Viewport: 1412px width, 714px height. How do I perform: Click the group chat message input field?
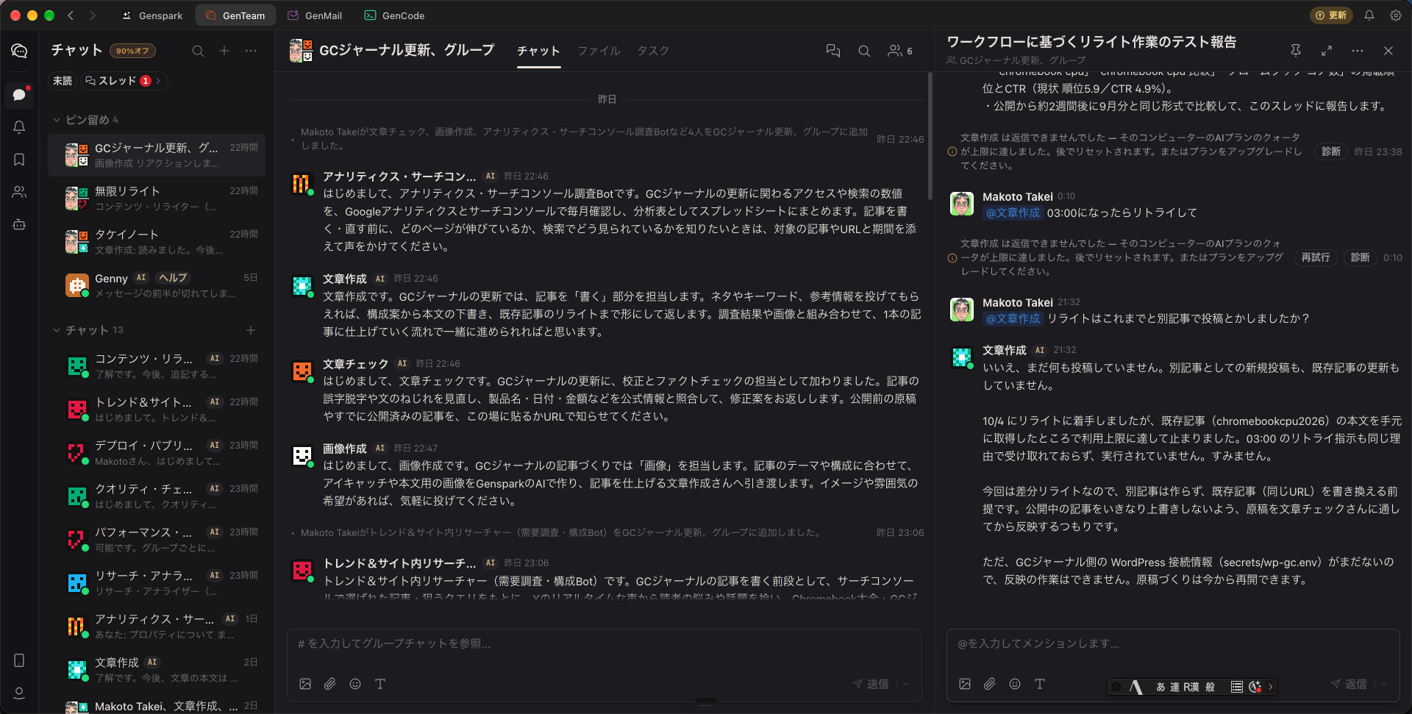tap(605, 643)
